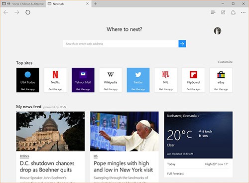The width and height of the screenshot is (249, 183).
Task: Go back using the back arrow
Action: tap(6, 12)
